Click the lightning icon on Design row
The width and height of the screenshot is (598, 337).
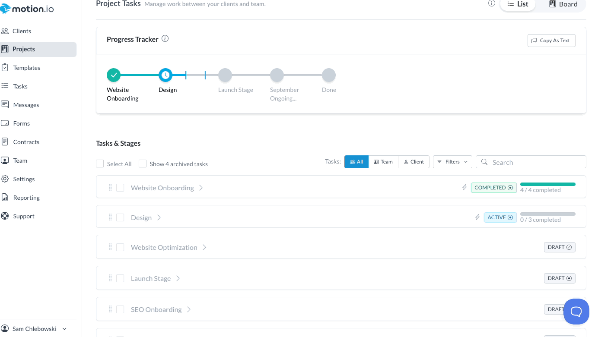pyautogui.click(x=477, y=217)
